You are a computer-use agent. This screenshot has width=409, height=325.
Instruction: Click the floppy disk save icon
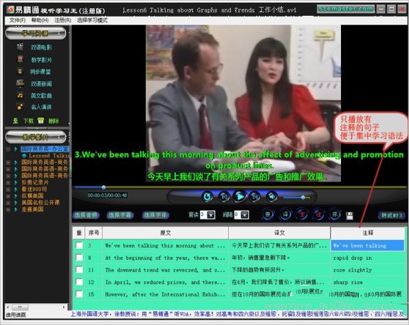pos(349,215)
